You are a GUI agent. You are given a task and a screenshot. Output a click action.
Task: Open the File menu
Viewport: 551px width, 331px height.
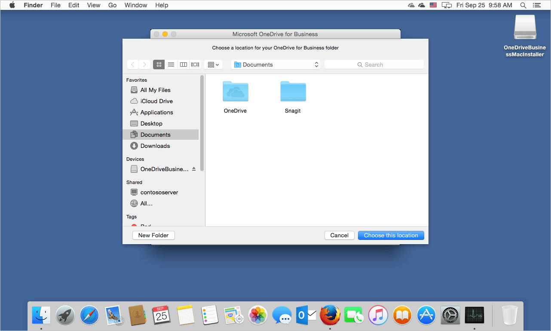click(x=55, y=5)
